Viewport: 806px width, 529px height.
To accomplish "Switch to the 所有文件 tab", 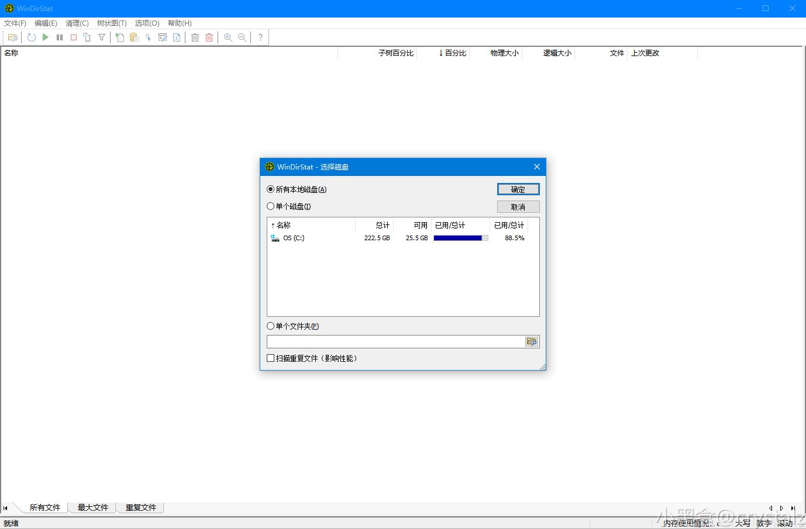I will [45, 507].
